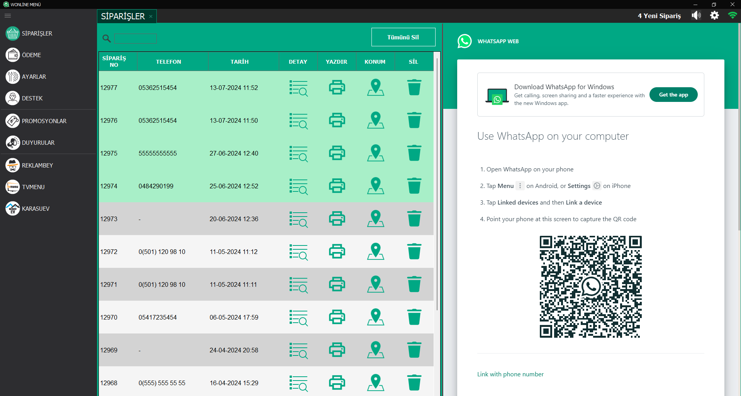View details of order 12974
The width and height of the screenshot is (741, 396).
point(298,186)
